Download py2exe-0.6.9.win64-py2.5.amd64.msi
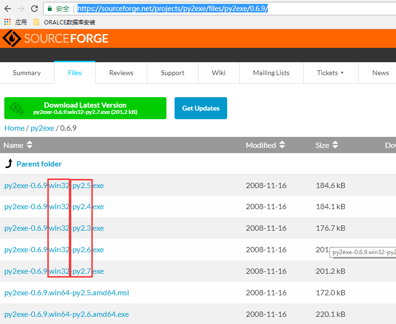Screen dimensions: 396x324 coord(66,293)
